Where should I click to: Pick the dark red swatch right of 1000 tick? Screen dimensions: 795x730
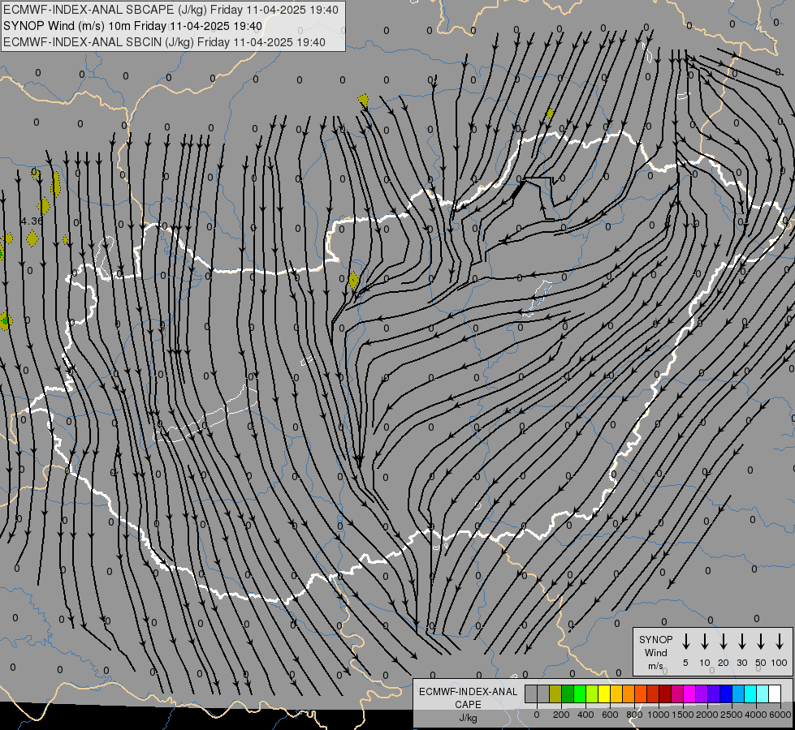tap(665, 694)
